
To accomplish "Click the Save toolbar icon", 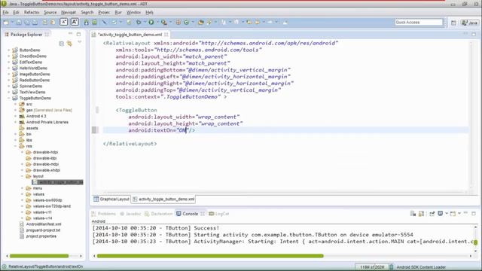I will [19, 22].
